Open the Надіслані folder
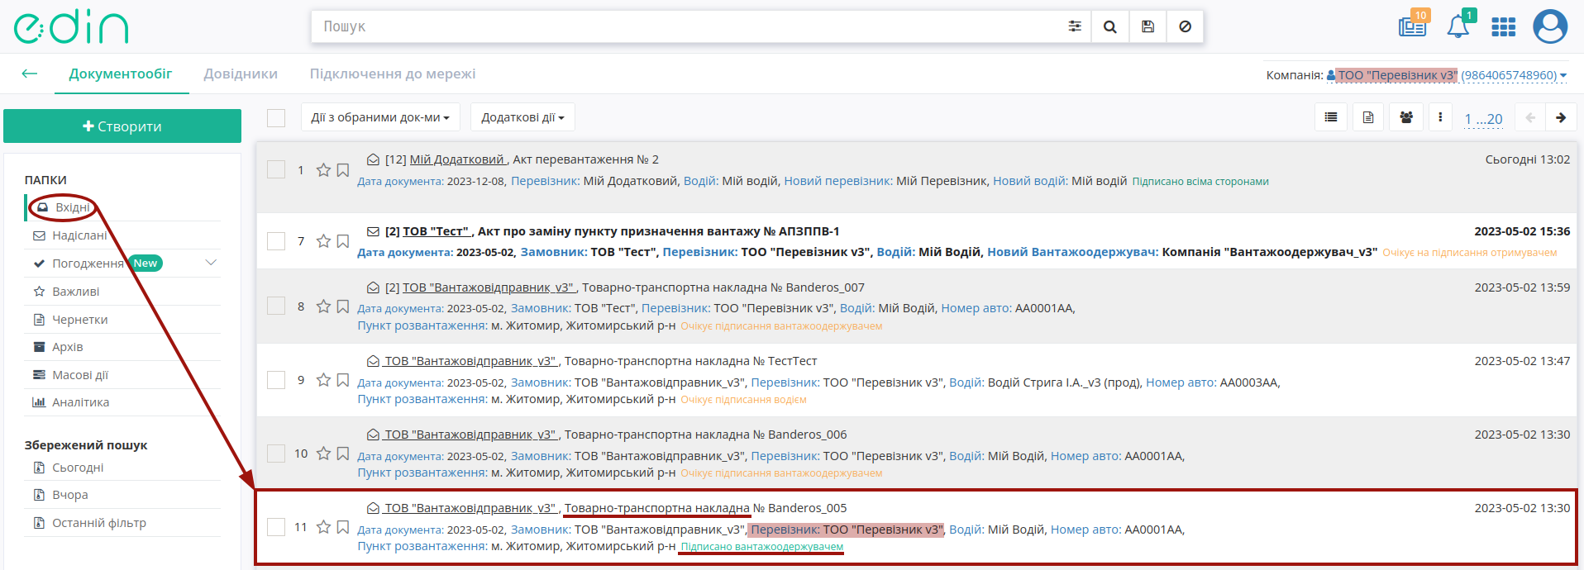Viewport: 1584px width, 570px height. coord(79,235)
